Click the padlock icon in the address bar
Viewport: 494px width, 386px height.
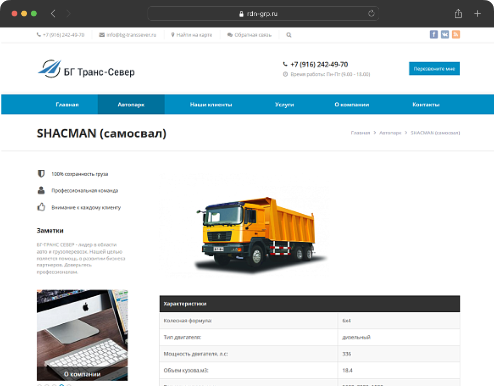coord(241,14)
